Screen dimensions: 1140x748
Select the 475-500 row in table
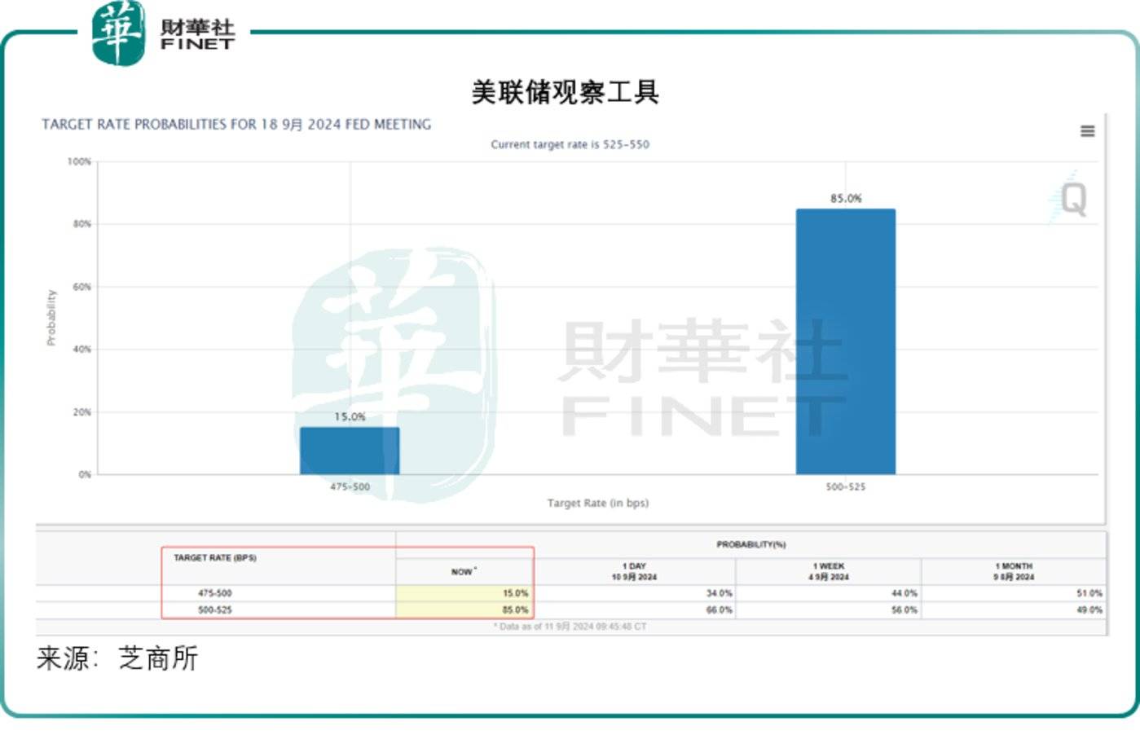215,593
